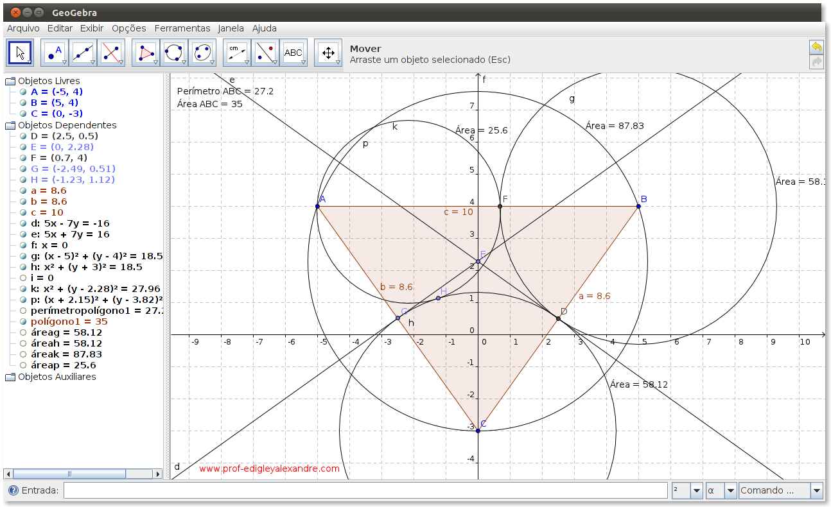Open the α symbols dropdown
The width and height of the screenshot is (831, 507).
pos(731,490)
